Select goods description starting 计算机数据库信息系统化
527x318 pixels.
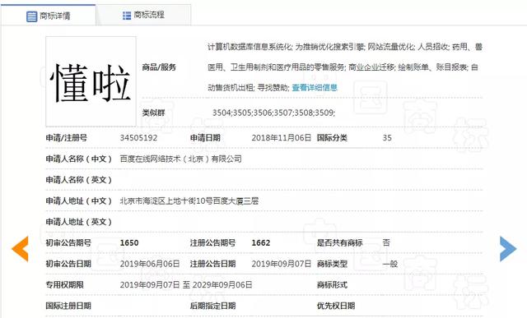coord(345,67)
